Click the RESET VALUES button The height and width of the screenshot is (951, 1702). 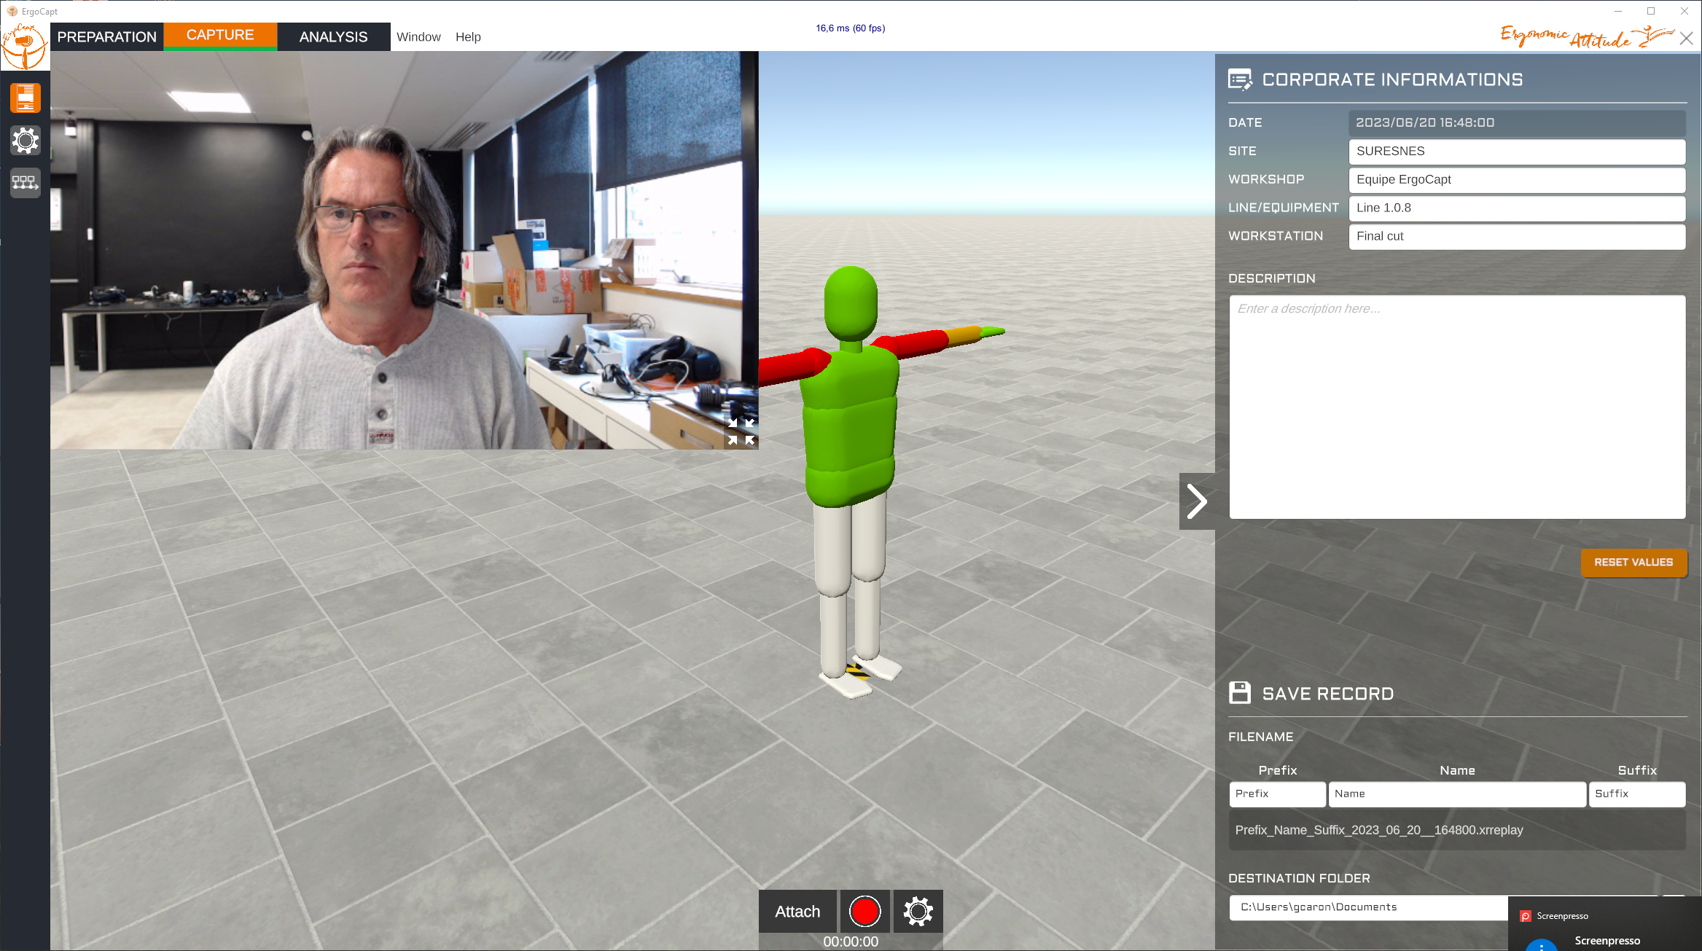coord(1633,563)
